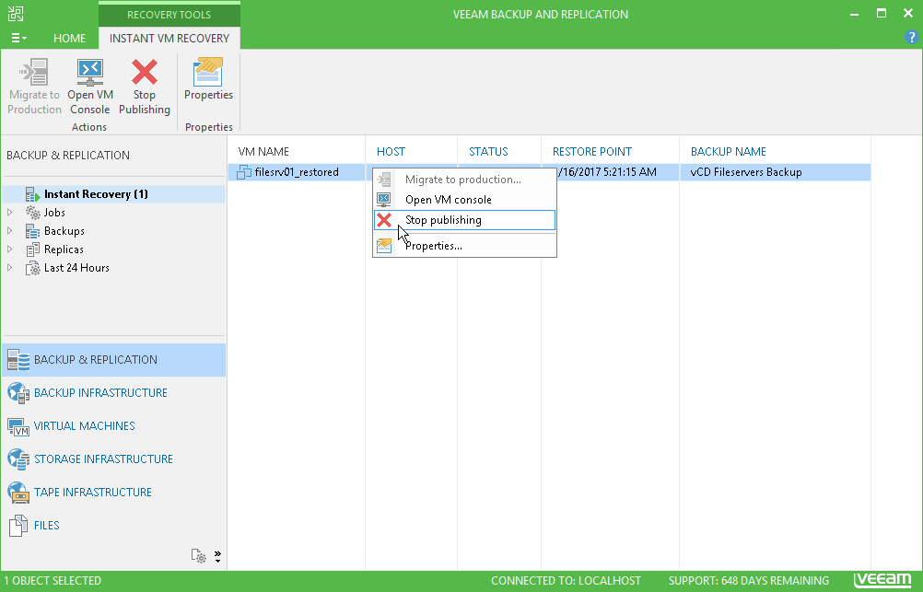The height and width of the screenshot is (592, 923).
Task: Sort by HOST column header
Action: [x=391, y=151]
